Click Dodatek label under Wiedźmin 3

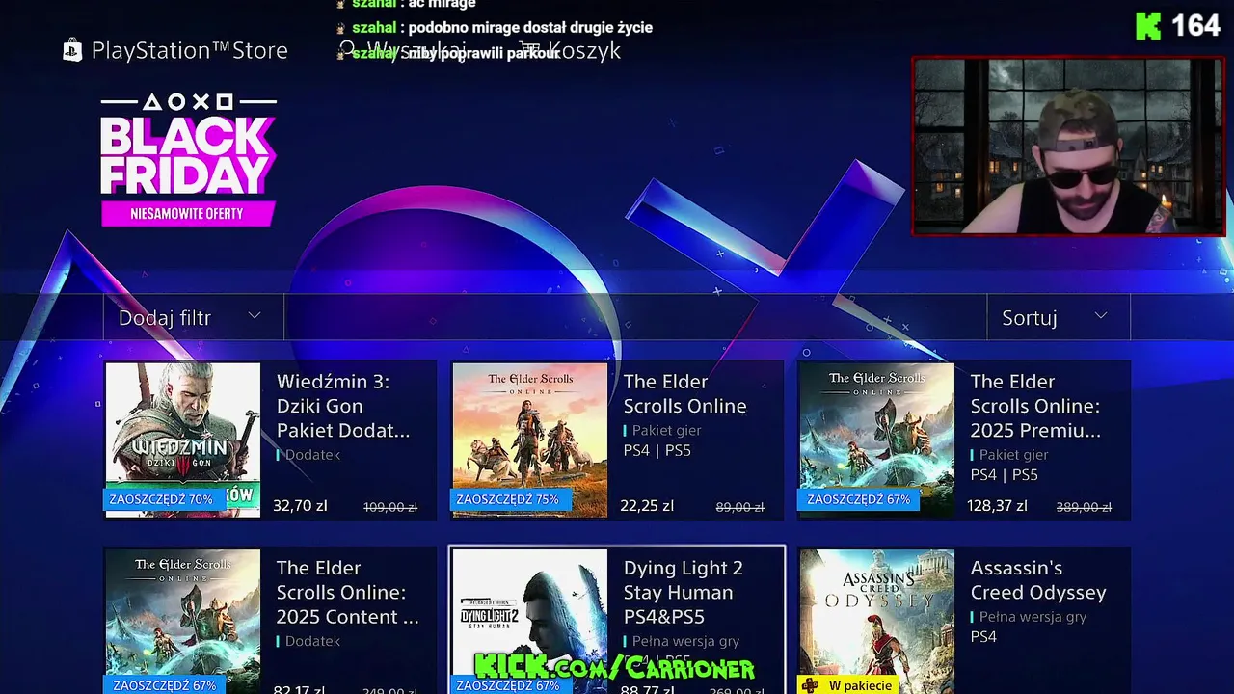coord(312,454)
